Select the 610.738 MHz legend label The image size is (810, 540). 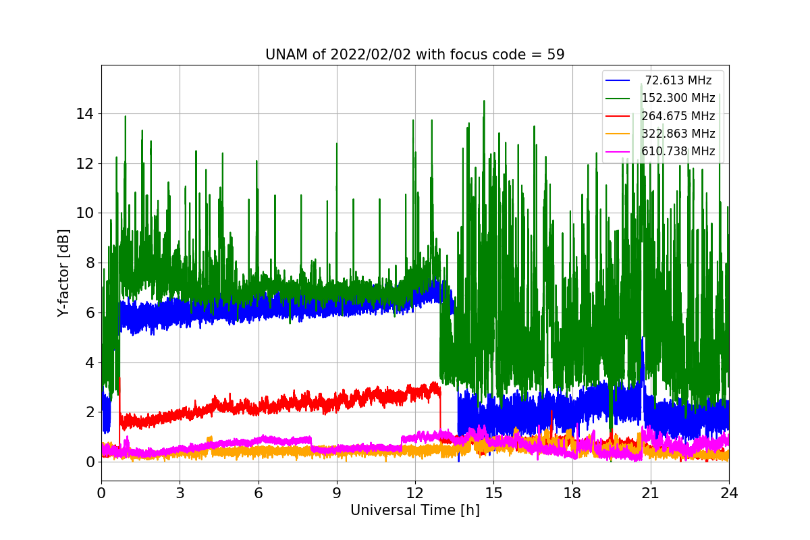tap(678, 152)
